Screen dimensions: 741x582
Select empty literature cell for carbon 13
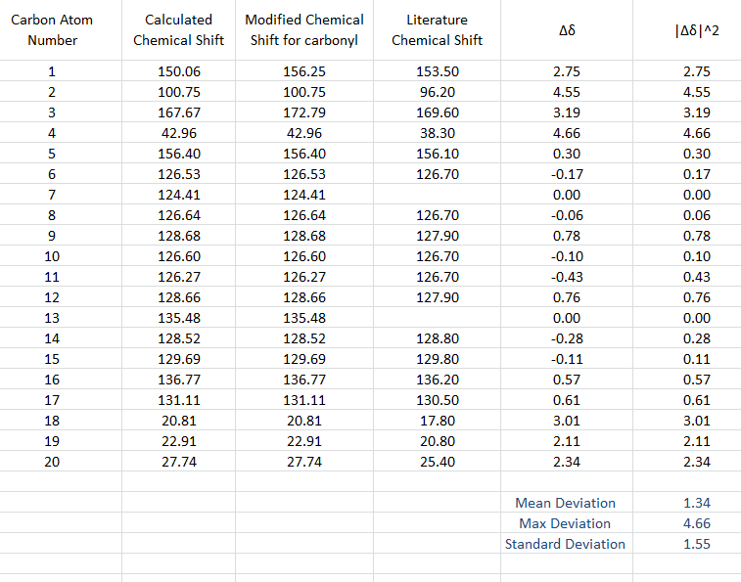[437, 318]
